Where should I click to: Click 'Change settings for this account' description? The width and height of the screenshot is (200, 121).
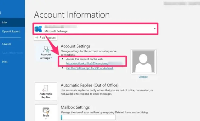[88, 53]
